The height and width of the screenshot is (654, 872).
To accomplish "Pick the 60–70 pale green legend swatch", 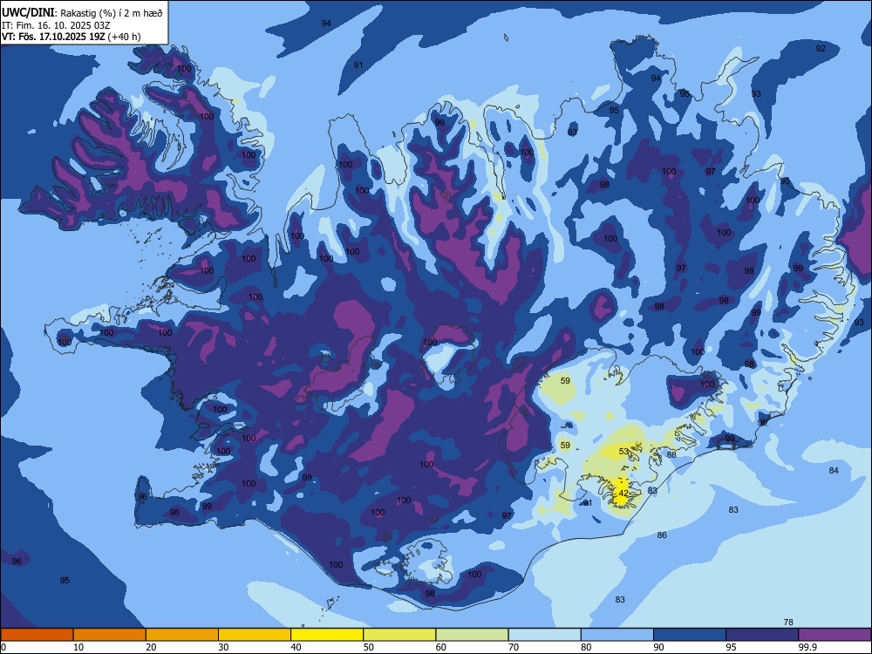I will (x=472, y=635).
